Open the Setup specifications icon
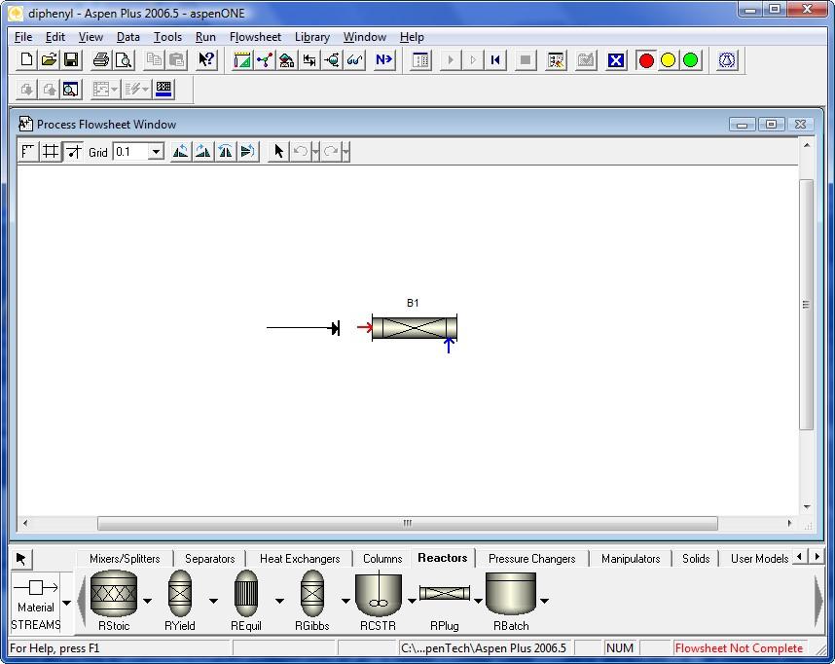This screenshot has width=835, height=664. pos(241,59)
